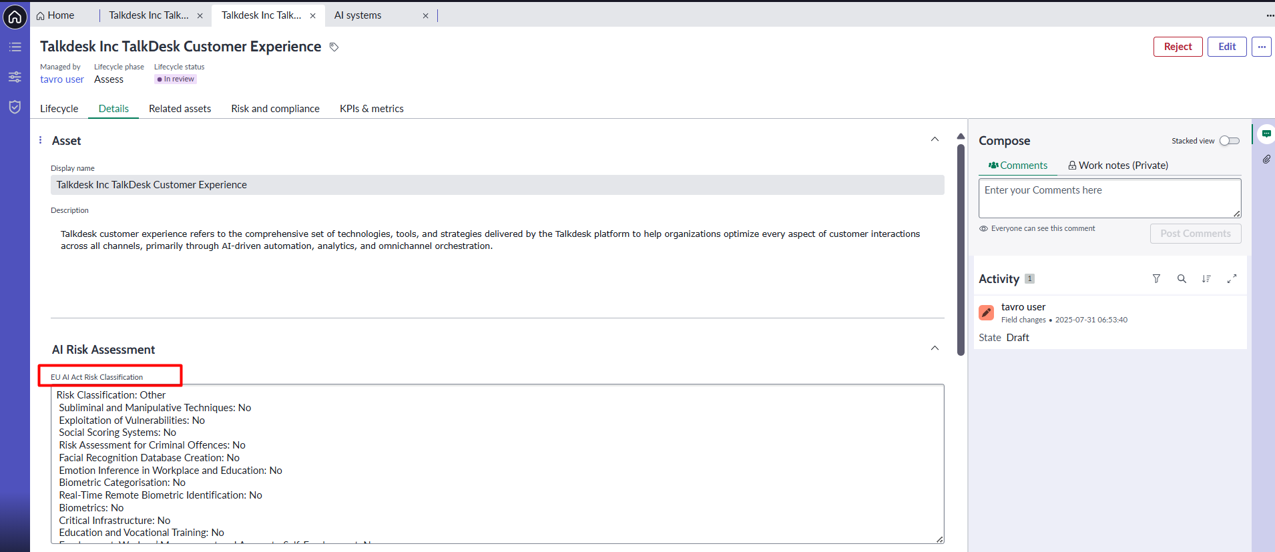Image resolution: width=1275 pixels, height=552 pixels.
Task: Close the AI systems tab
Action: tap(425, 15)
